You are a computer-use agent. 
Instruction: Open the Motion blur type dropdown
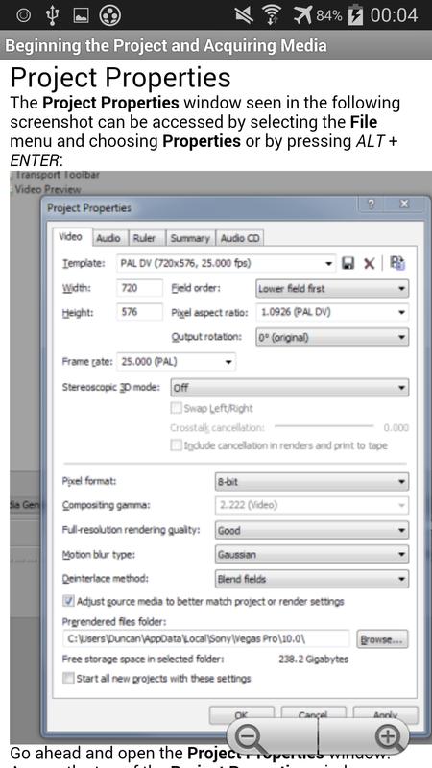click(x=311, y=555)
